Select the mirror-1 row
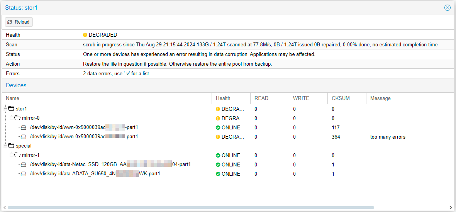The image size is (456, 212). pyautogui.click(x=228, y=155)
